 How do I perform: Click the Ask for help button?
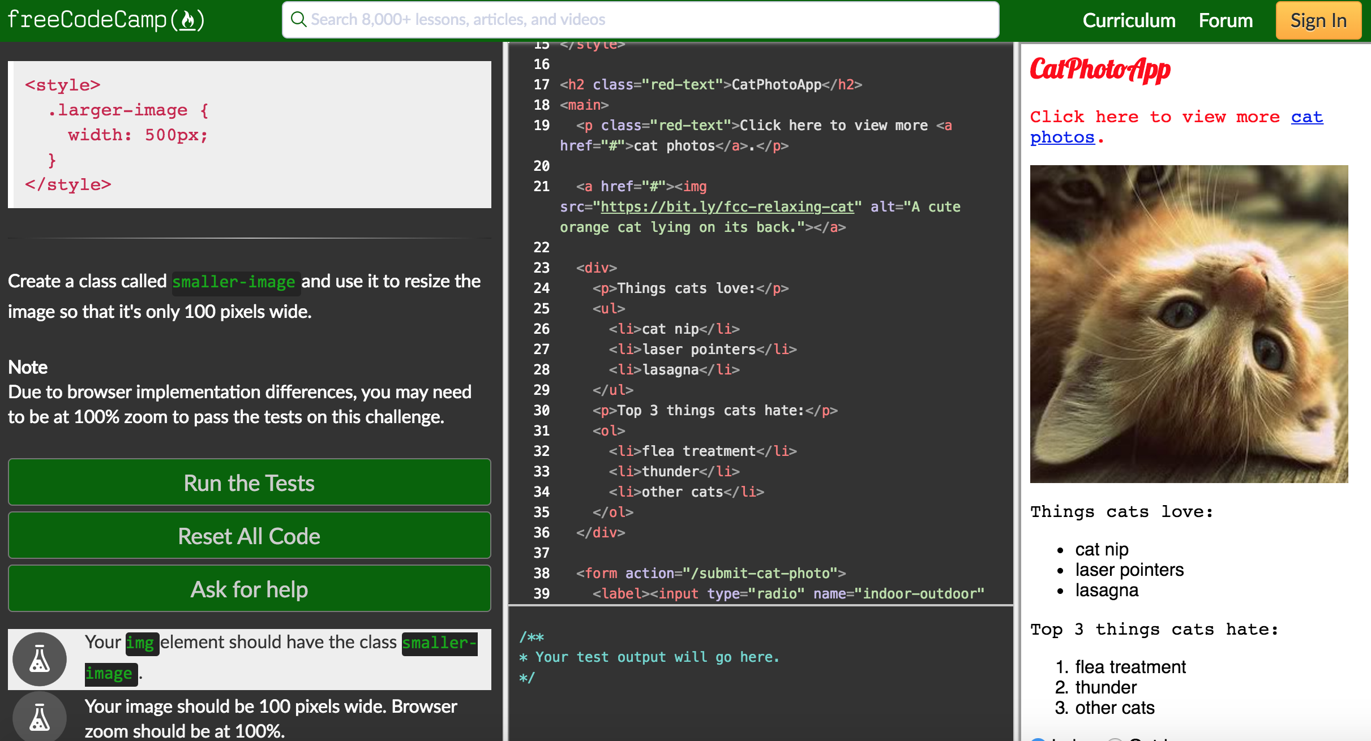coord(249,588)
